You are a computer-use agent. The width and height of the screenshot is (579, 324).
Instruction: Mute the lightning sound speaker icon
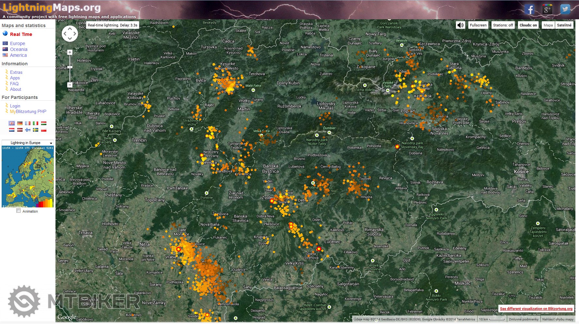pyautogui.click(x=460, y=25)
